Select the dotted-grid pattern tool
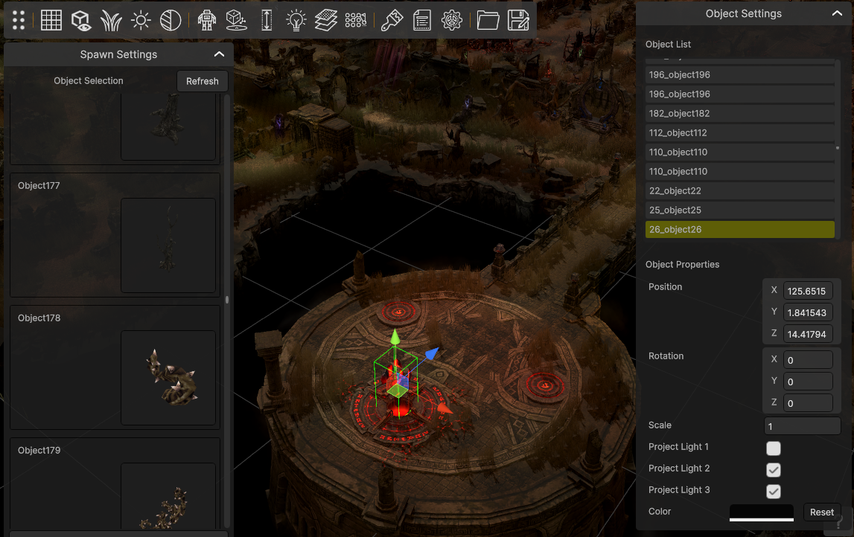 (x=356, y=21)
